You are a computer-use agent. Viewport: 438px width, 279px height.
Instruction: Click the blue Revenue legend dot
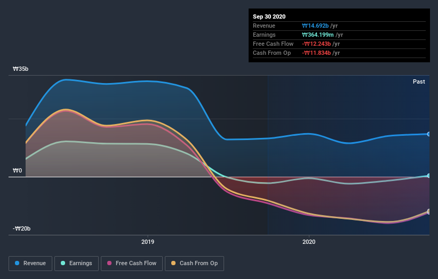coord(17,263)
